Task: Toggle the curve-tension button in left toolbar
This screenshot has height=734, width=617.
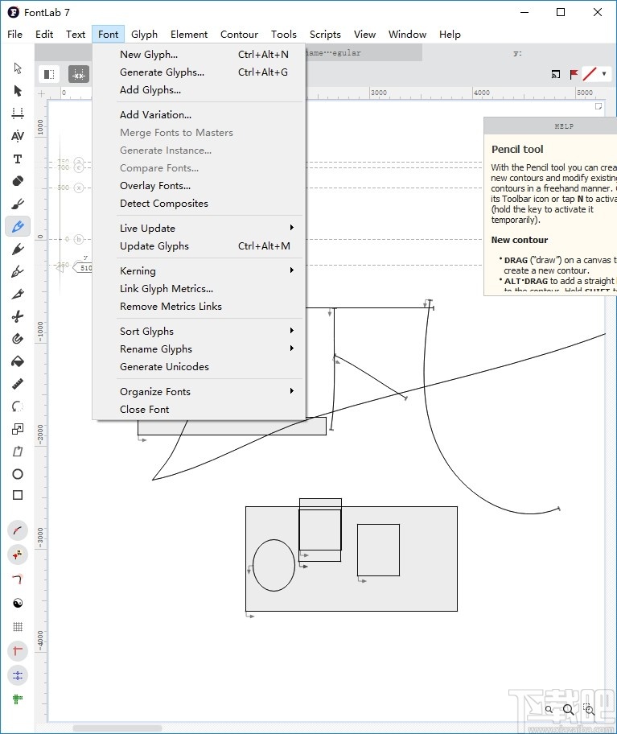Action: pos(18,530)
